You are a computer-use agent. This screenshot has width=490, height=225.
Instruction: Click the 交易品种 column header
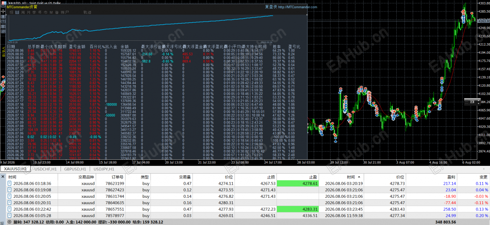(x=86, y=176)
